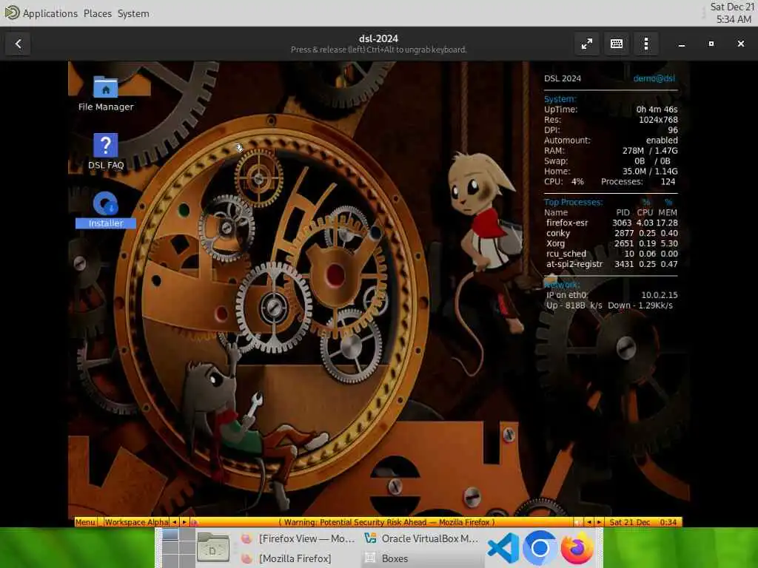758x568 pixels.
Task: Open the DSL FAQ desktop icon
Action: (x=105, y=151)
